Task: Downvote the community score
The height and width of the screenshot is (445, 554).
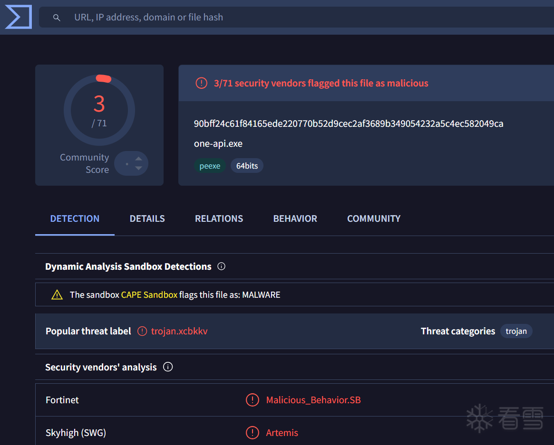Action: tap(139, 168)
